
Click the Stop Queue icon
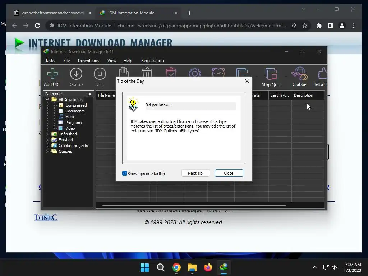pyautogui.click(x=271, y=74)
